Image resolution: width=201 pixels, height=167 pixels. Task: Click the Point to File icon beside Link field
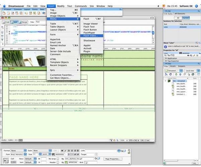(x=122, y=151)
